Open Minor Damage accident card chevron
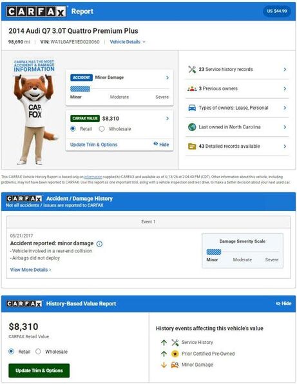This screenshot has width=297, height=384. 168,77
